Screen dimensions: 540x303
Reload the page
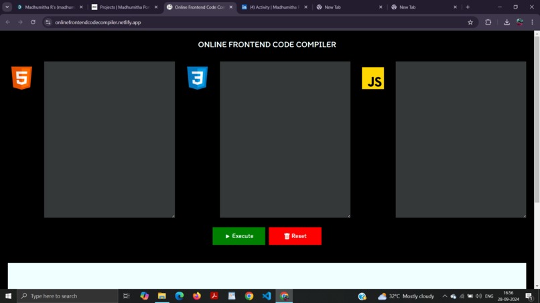tap(33, 22)
